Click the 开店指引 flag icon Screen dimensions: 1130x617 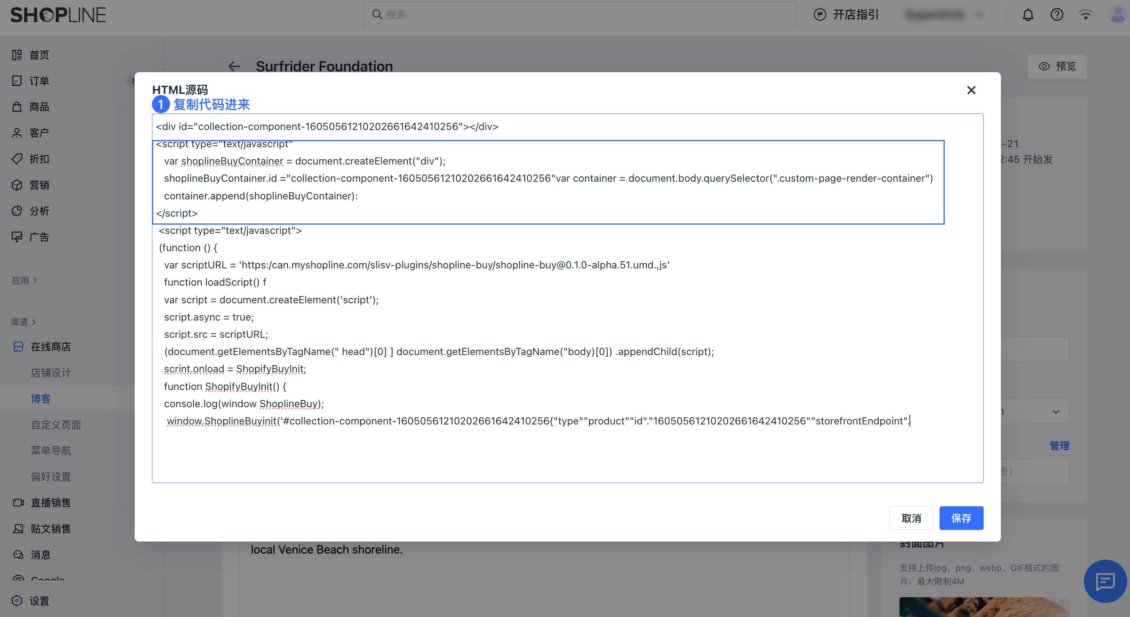pos(819,14)
